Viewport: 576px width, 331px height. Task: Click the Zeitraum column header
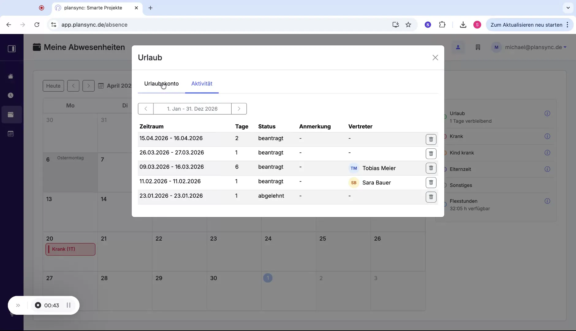click(151, 127)
